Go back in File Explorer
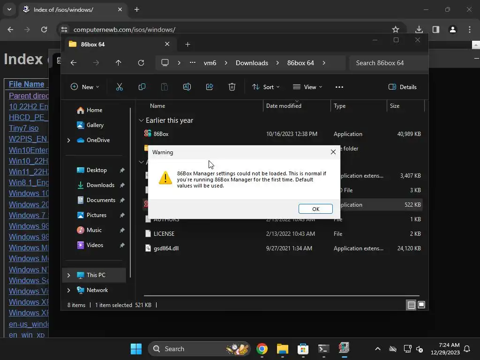 [x=74, y=63]
